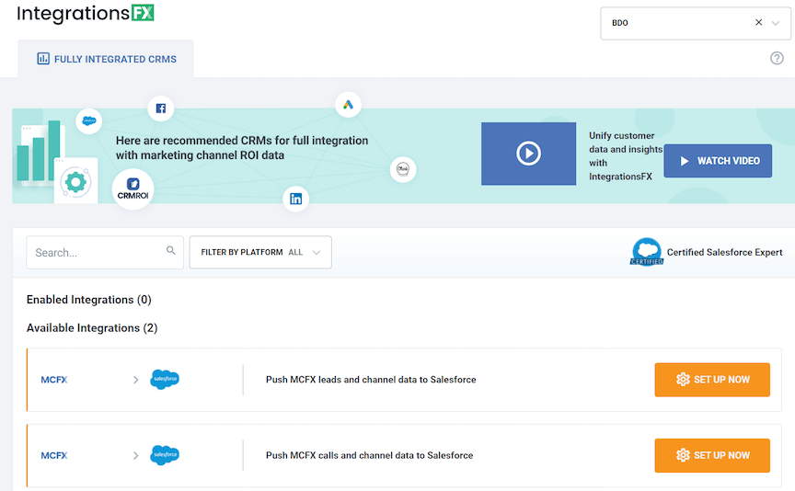The height and width of the screenshot is (491, 795).
Task: Expand the BDO account dropdown arrow
Action: coord(776,23)
